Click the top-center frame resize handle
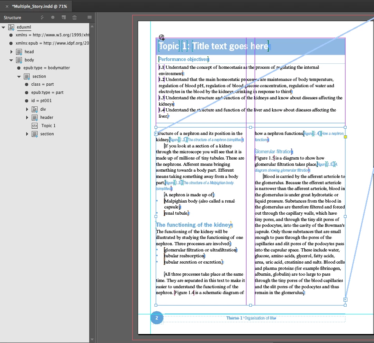Viewport: 374px width, 343px height. (x=250, y=128)
